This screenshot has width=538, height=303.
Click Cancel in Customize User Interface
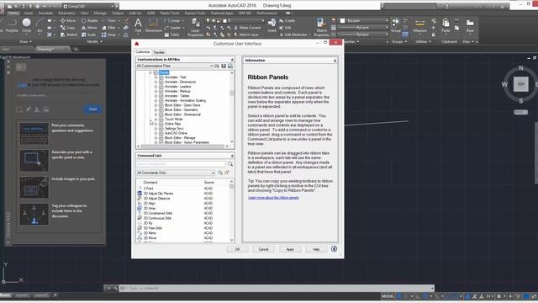(263, 249)
